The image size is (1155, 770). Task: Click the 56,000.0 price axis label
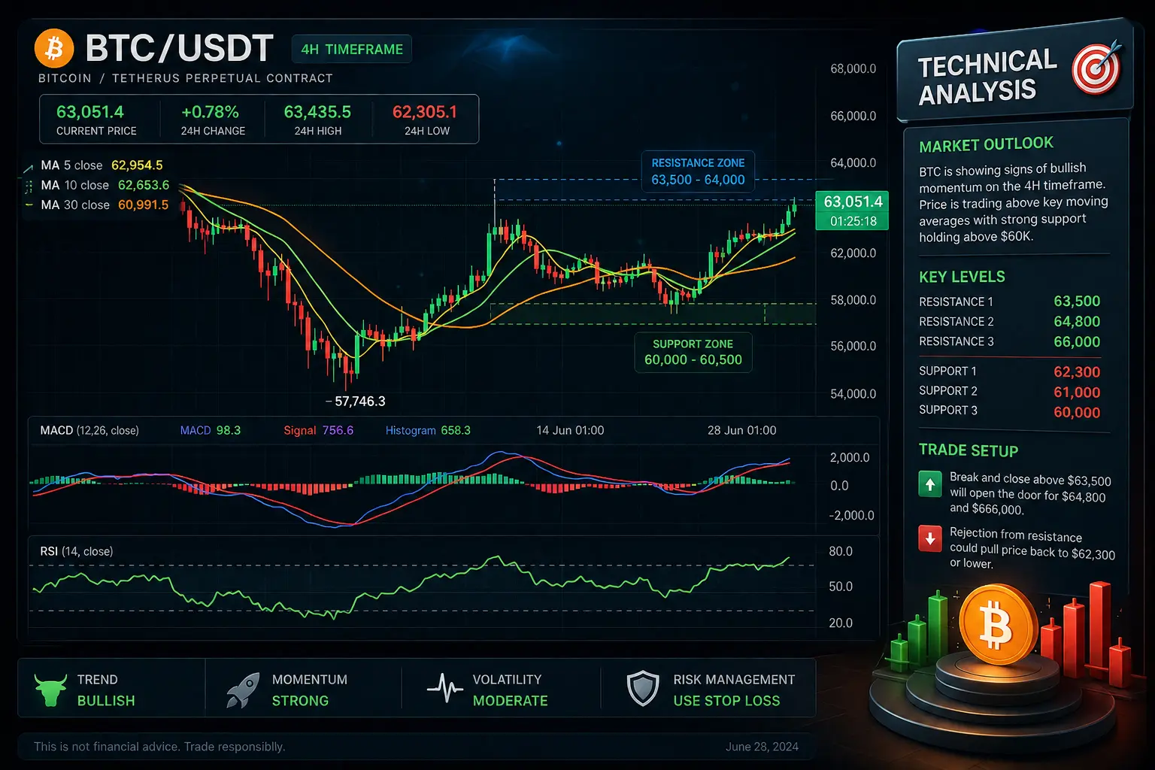point(853,347)
